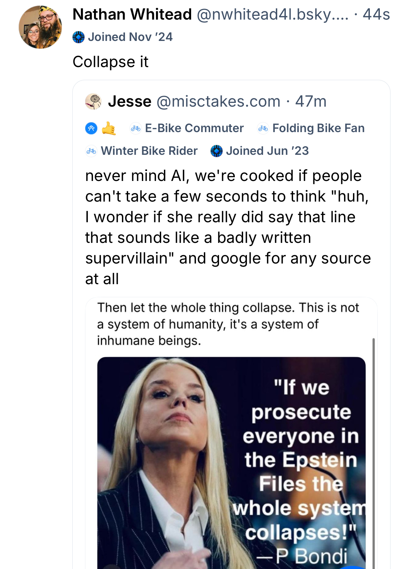The image size is (406, 569).
Task: Click the blue circular badge beside hand emoji
Action: [x=91, y=128]
